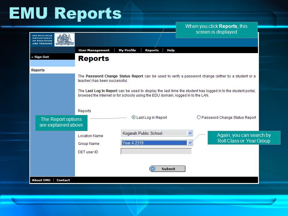Image resolution: width=288 pixels, height=216 pixels.
Task: Open the Reports menu item
Action: pyautogui.click(x=152, y=50)
